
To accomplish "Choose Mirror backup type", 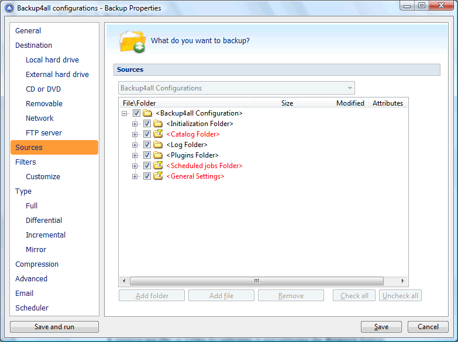I will [36, 249].
